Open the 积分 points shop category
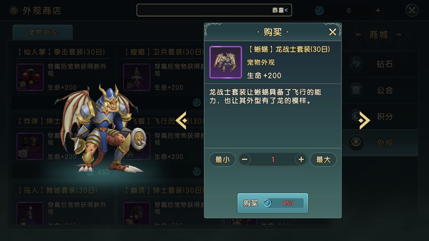Viewport: 429px width, 241px height. [x=380, y=117]
